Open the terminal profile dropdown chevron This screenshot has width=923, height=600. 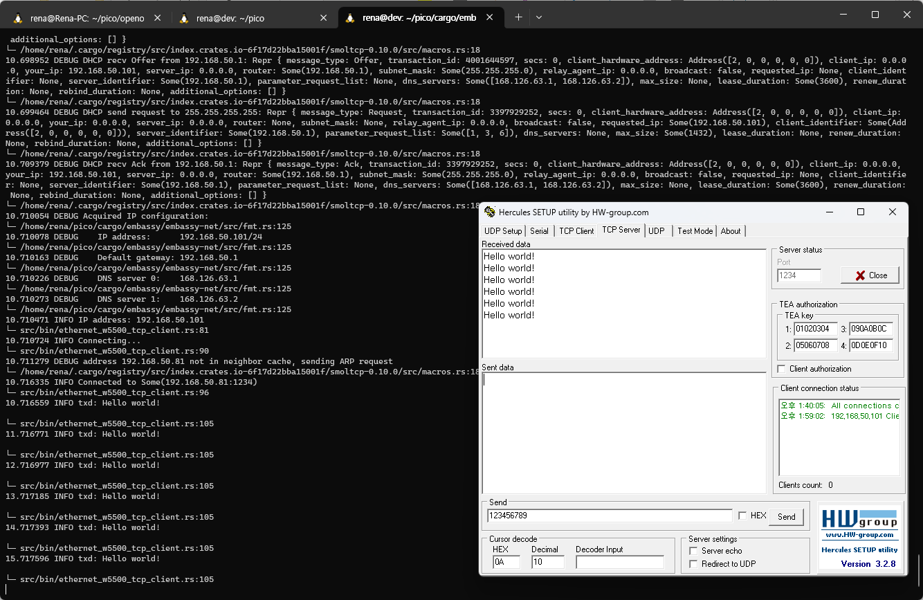coord(538,17)
